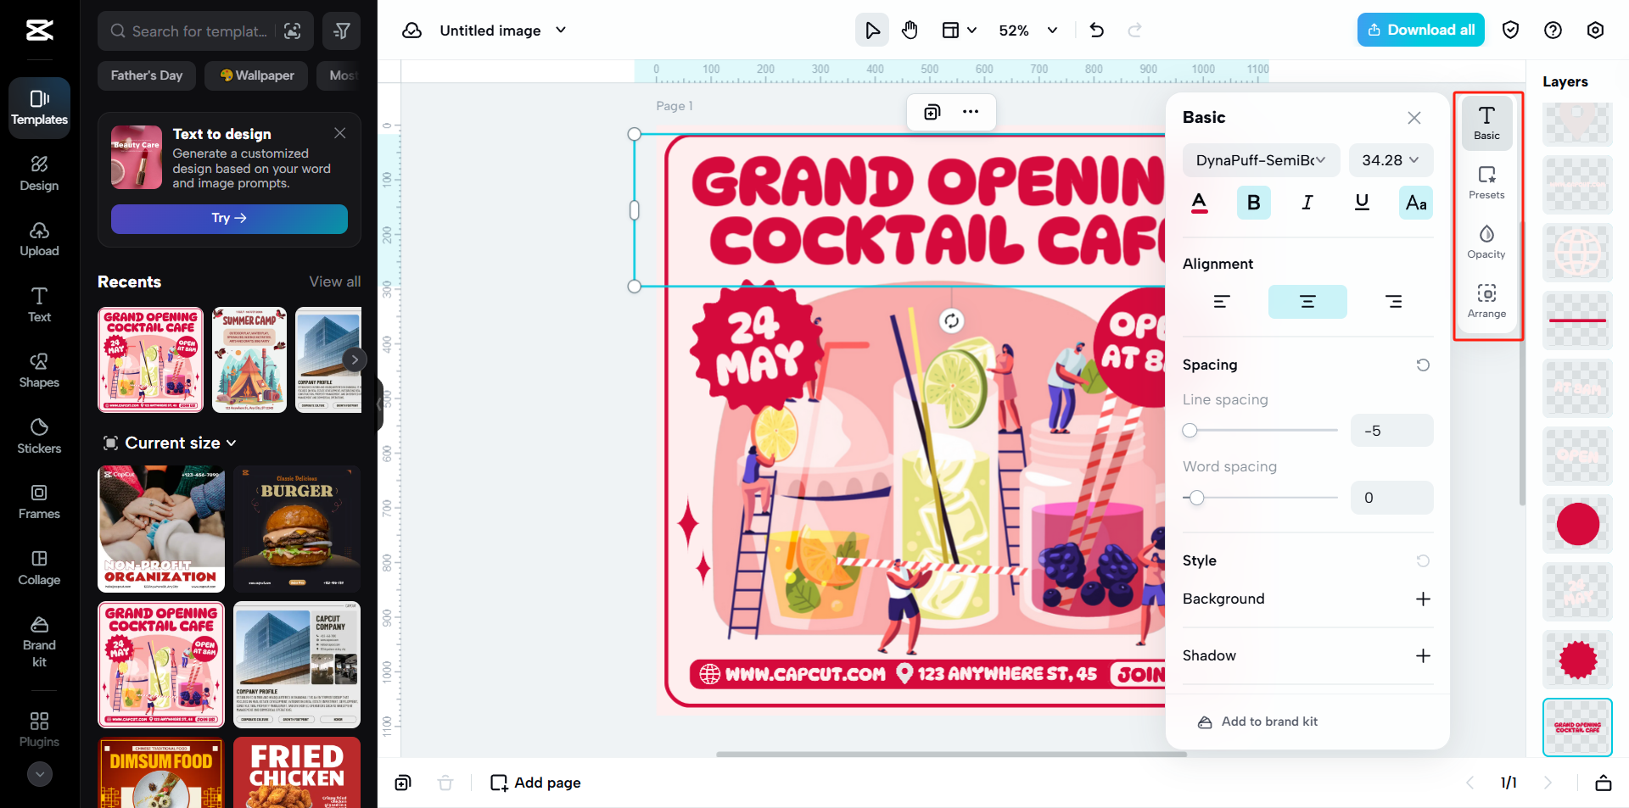Select the Father's Day category
This screenshot has width=1629, height=808.
[x=146, y=75]
